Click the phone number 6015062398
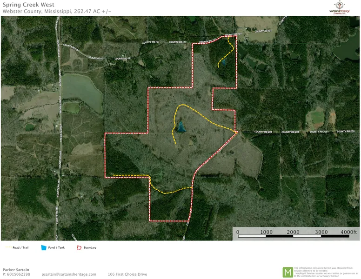The width and height of the screenshot is (361, 279). [18, 274]
